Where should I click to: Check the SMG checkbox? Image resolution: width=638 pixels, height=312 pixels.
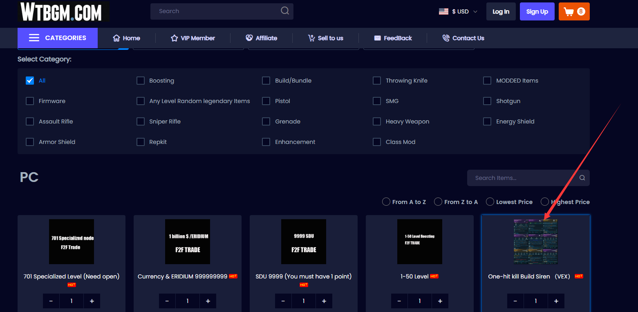(x=377, y=101)
